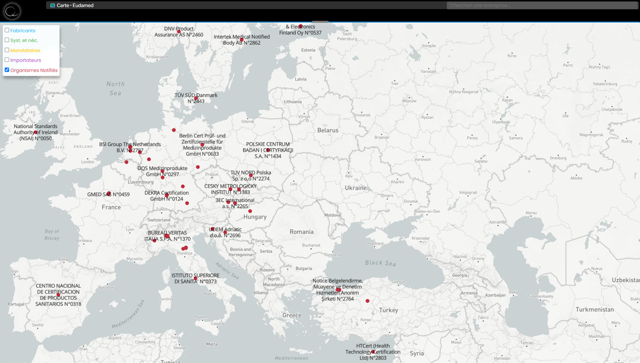This screenshot has height=363, width=640.
Task: Open the ISTITUTO SUPERIORE DI SANITA' N°0373 marker
Action: tap(195, 278)
